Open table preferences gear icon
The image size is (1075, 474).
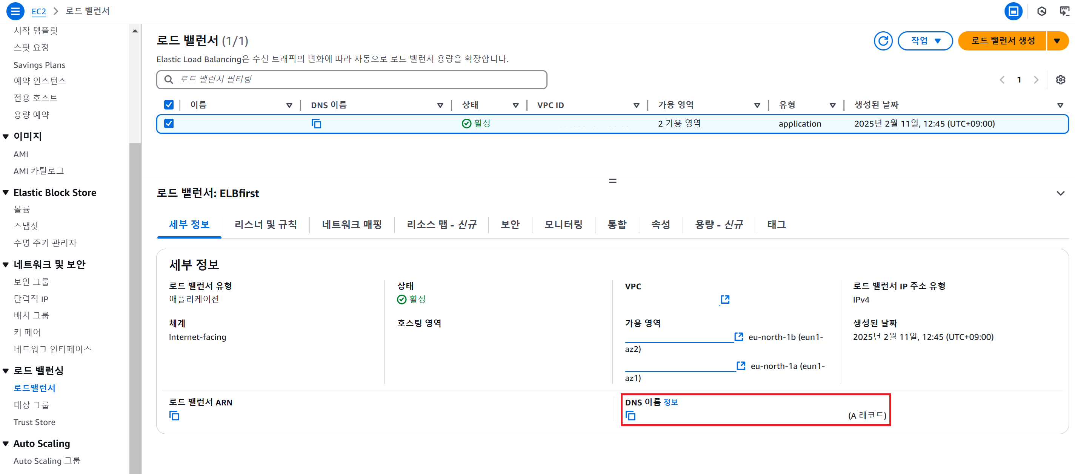click(x=1060, y=80)
